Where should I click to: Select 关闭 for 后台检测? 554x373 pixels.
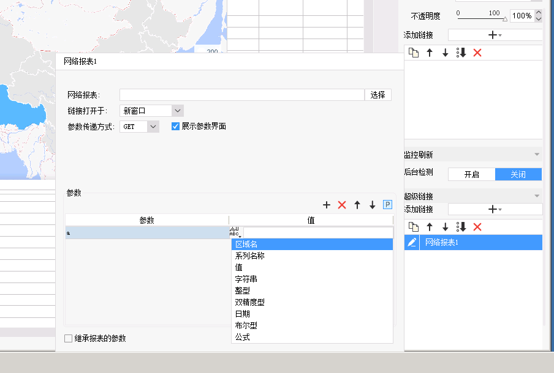(x=518, y=174)
